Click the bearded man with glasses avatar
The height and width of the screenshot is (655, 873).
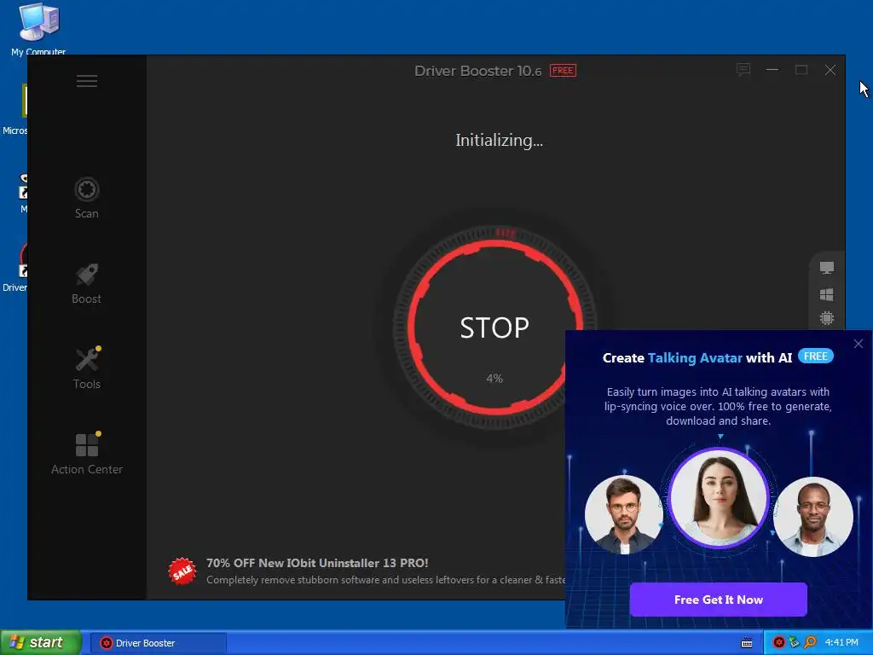click(624, 514)
